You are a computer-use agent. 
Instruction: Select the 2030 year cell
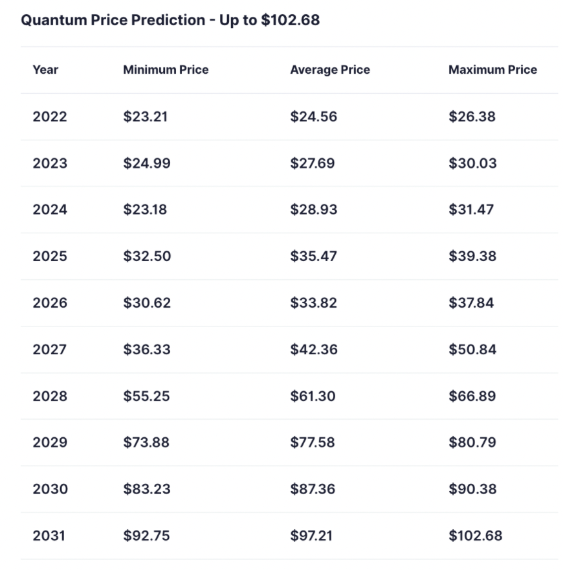pos(50,490)
